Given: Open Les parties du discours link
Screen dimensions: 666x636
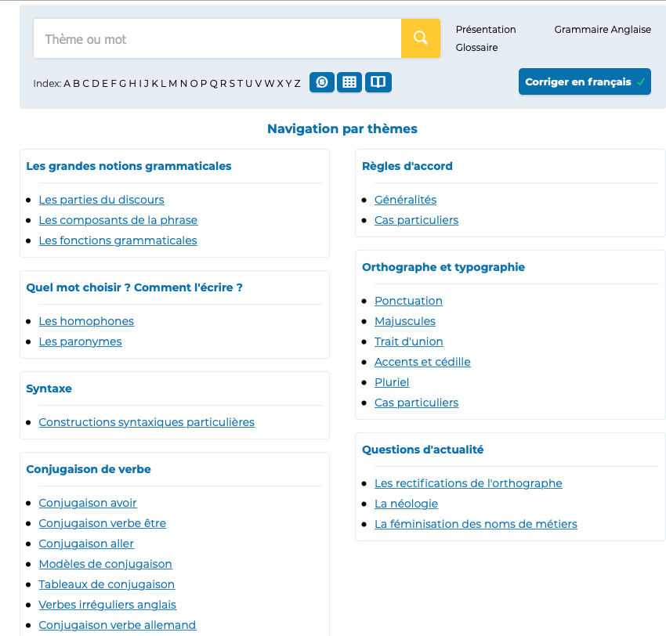Looking at the screenshot, I should [x=101, y=200].
